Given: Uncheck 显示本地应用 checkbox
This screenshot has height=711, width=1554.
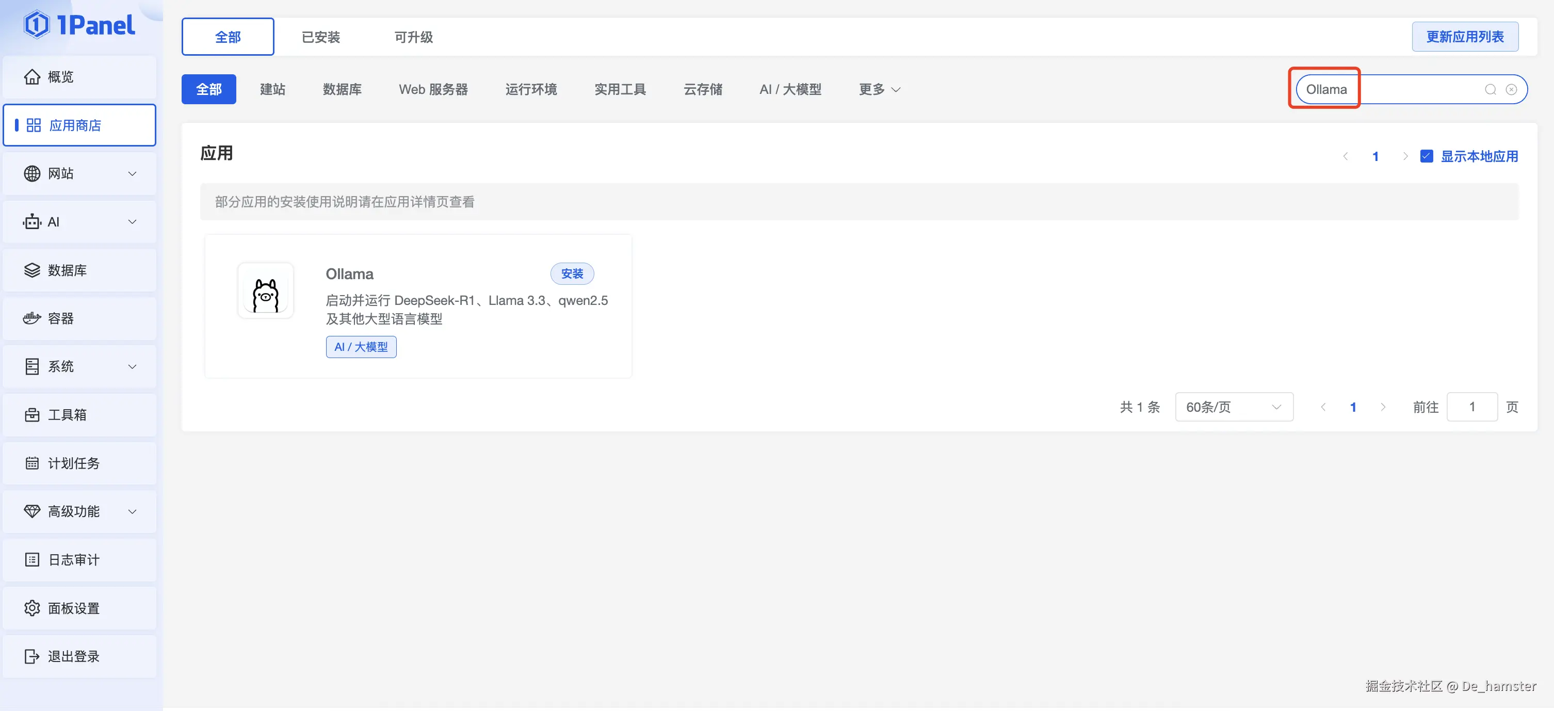Looking at the screenshot, I should click(1427, 156).
